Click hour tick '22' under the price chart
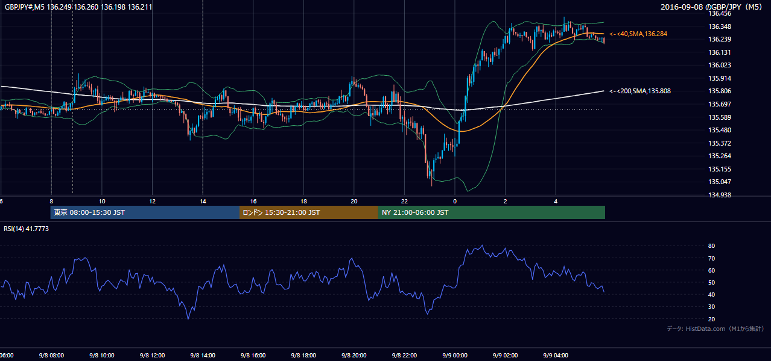 click(405, 202)
